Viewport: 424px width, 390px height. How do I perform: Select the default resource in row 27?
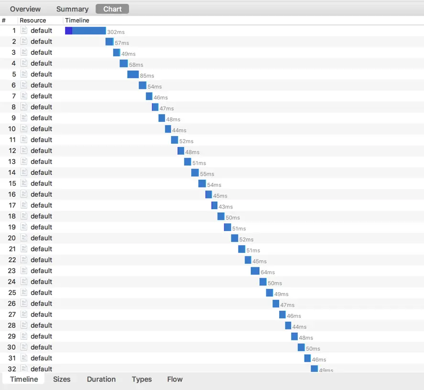[x=41, y=315]
